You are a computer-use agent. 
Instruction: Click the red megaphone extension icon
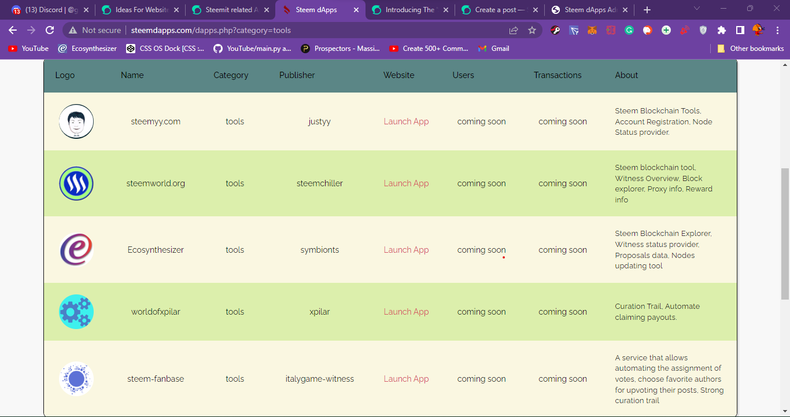pos(685,30)
